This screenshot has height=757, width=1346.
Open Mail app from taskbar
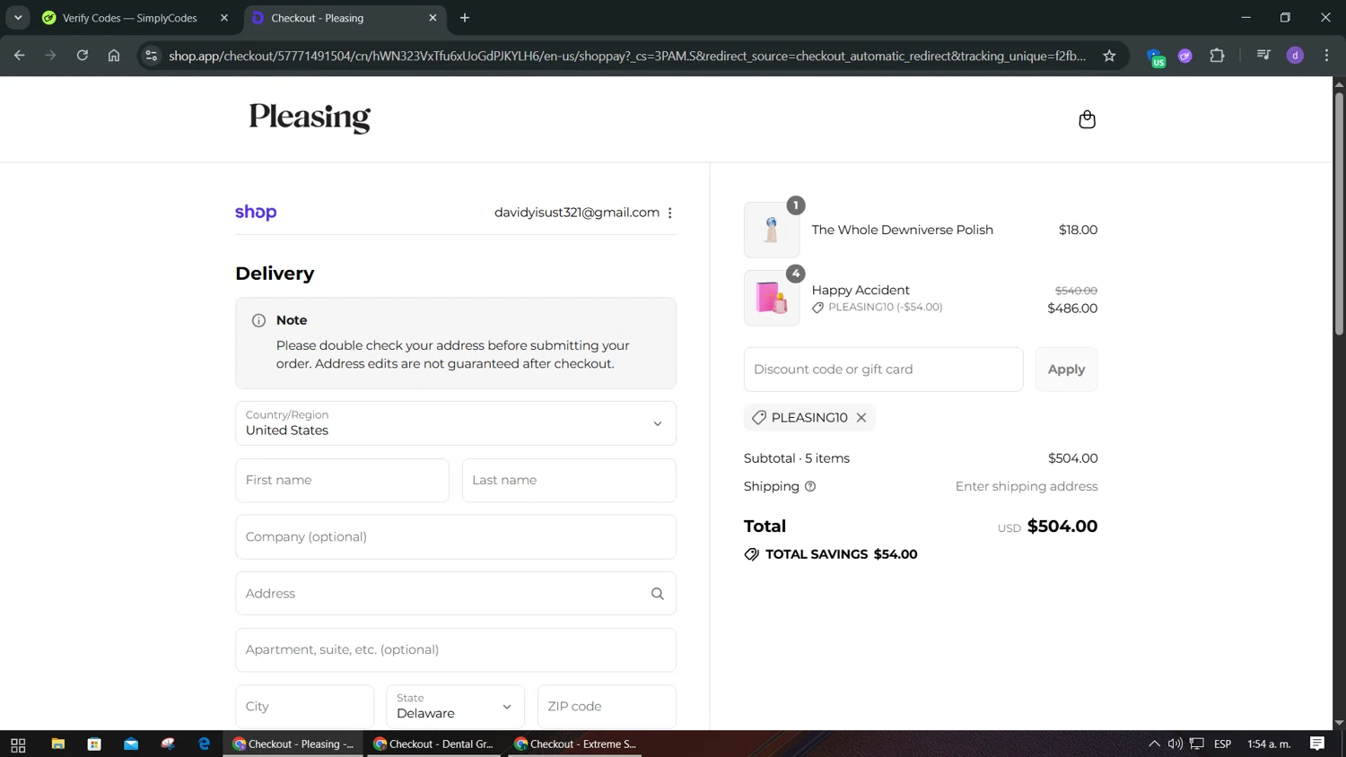click(x=131, y=744)
